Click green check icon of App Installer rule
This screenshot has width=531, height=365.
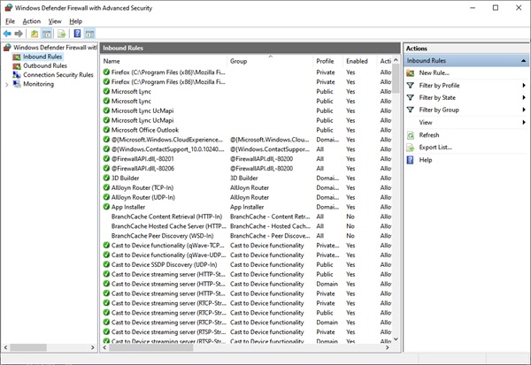coord(106,207)
